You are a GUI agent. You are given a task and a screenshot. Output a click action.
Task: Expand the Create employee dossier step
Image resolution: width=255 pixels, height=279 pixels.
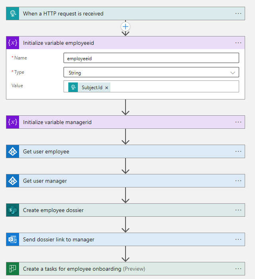tap(119, 210)
